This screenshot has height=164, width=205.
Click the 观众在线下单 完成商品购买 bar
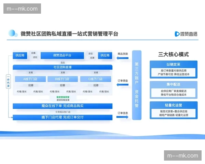(x=63, y=106)
